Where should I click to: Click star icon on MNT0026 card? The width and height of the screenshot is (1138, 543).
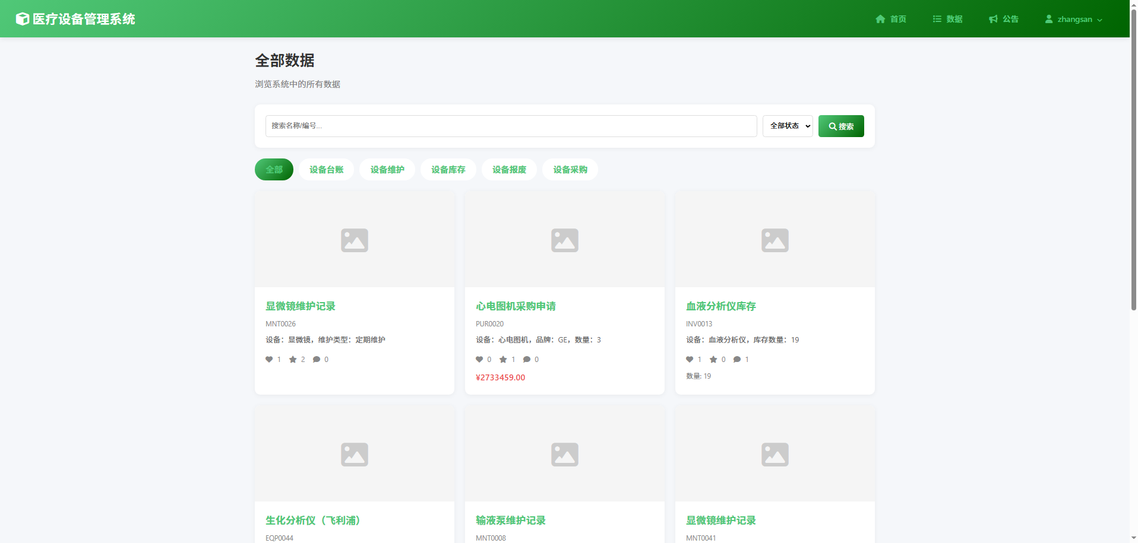pos(293,360)
